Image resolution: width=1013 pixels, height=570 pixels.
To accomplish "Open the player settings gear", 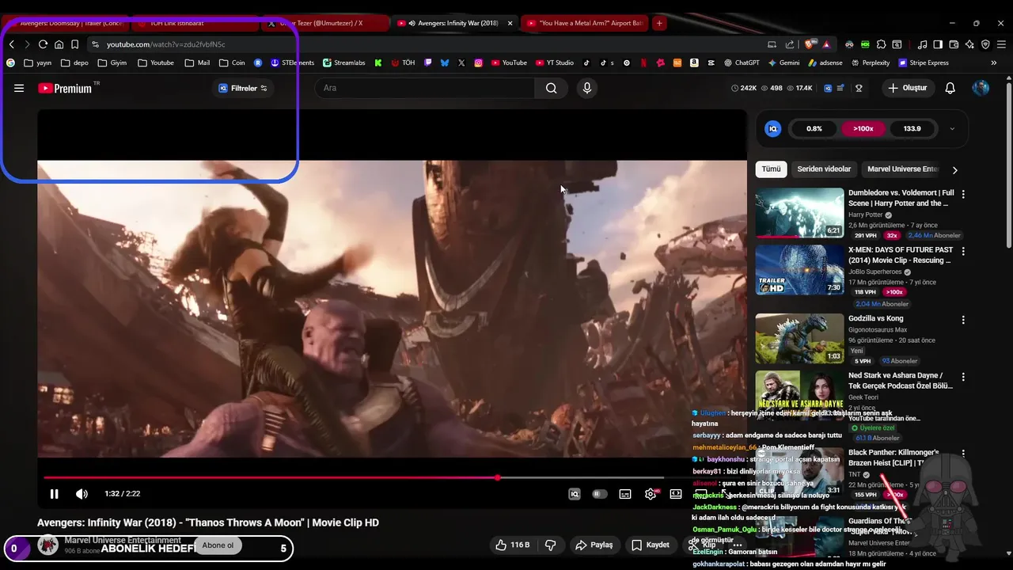I will [651, 494].
